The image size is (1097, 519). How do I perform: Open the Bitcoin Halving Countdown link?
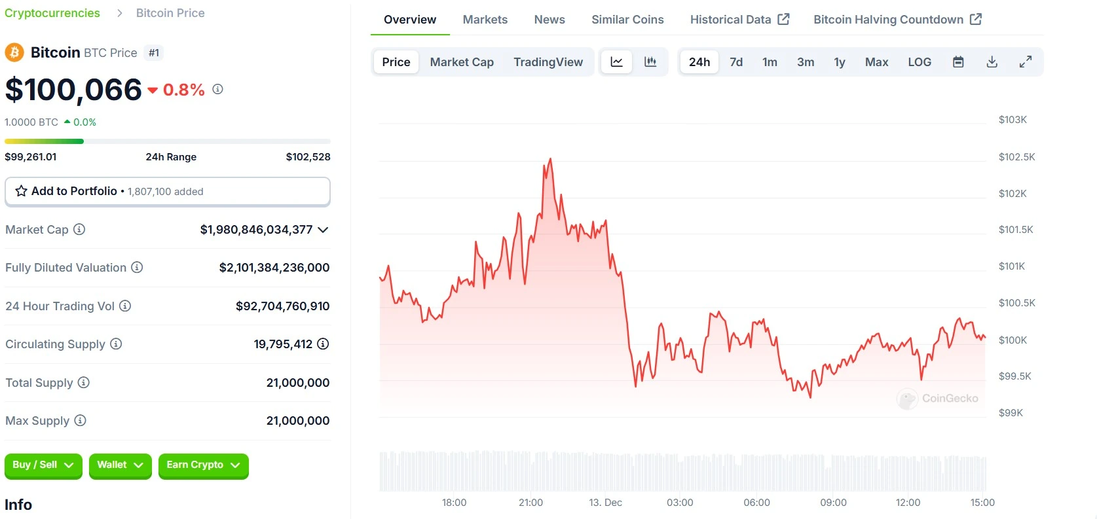pos(897,20)
